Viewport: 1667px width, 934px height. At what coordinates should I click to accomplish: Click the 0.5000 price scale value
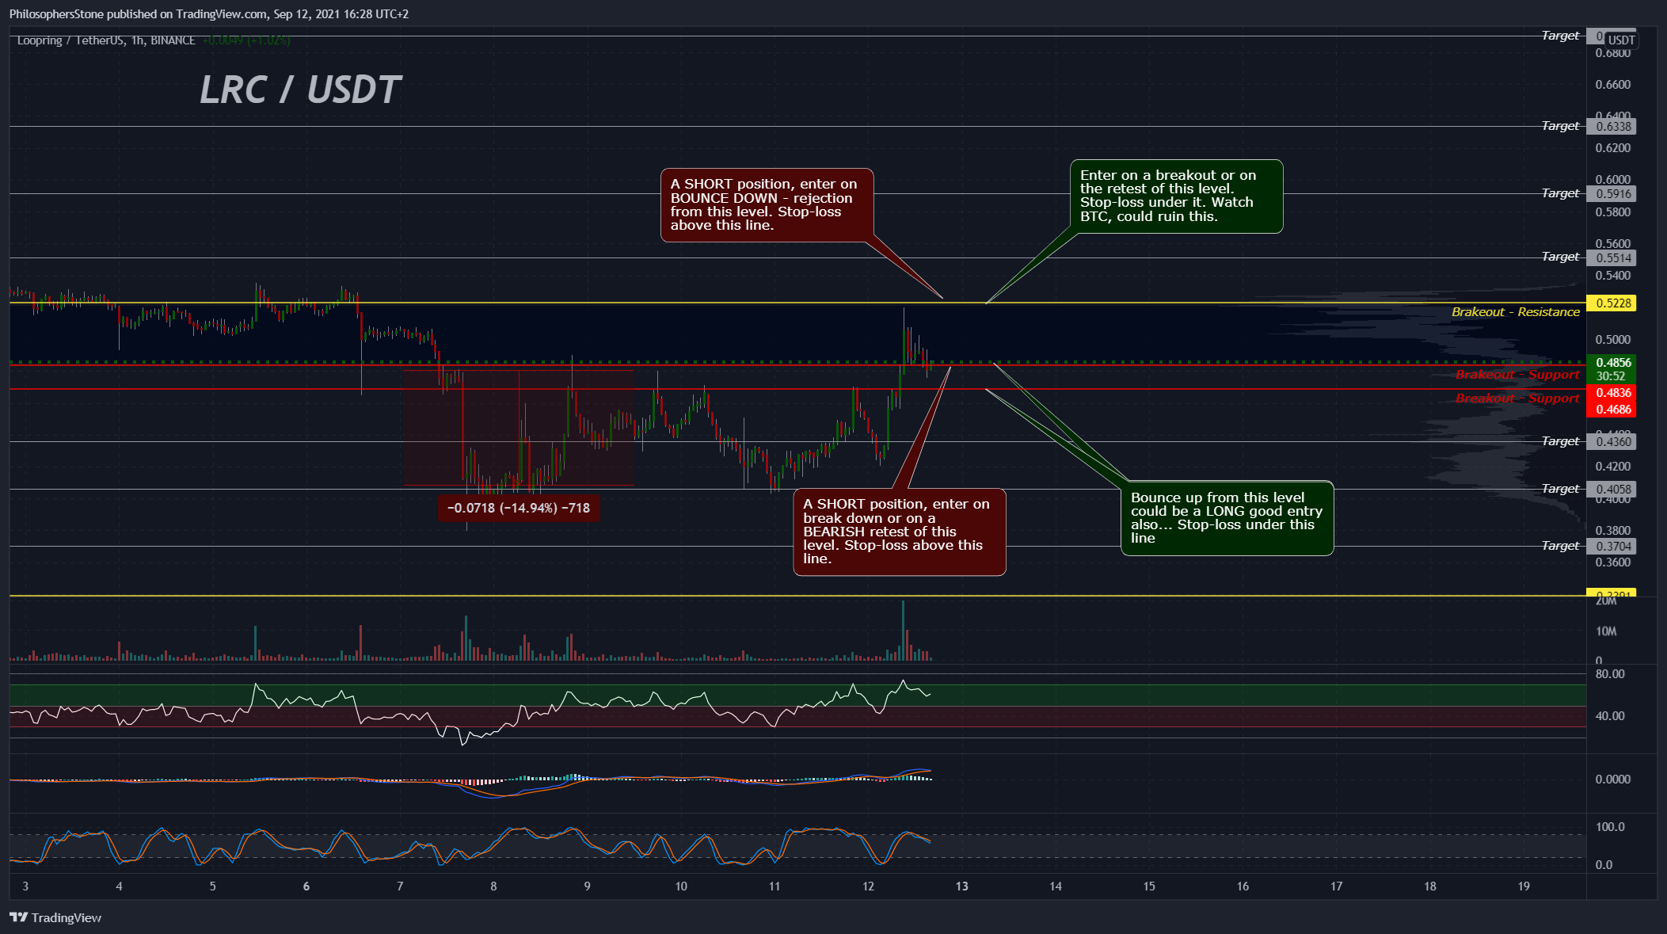click(1613, 340)
